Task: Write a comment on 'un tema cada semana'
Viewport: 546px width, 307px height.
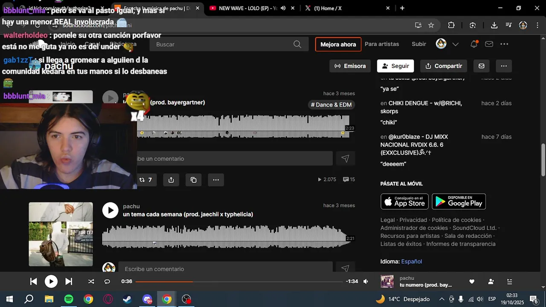Action: pos(225,269)
